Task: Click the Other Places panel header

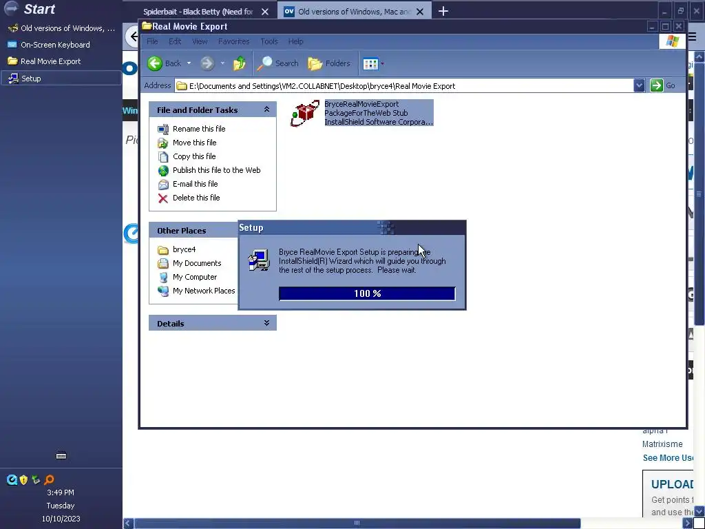Action: (x=193, y=231)
